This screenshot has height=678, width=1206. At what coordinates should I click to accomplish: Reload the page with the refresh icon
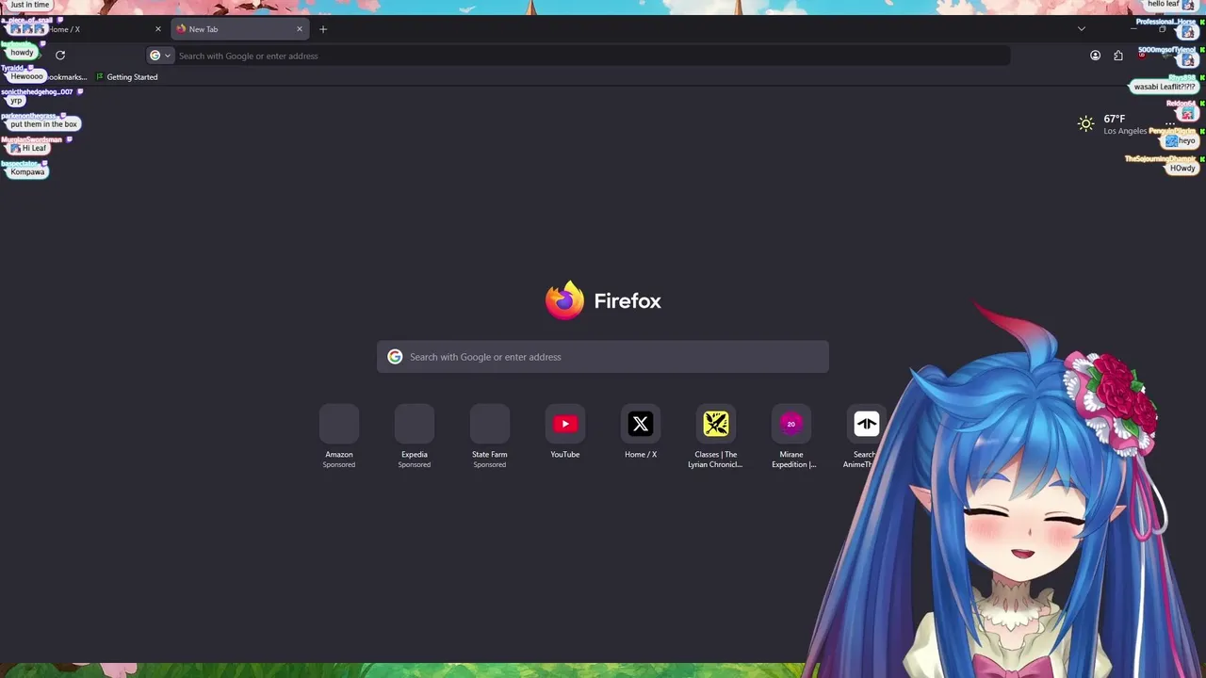tap(60, 56)
